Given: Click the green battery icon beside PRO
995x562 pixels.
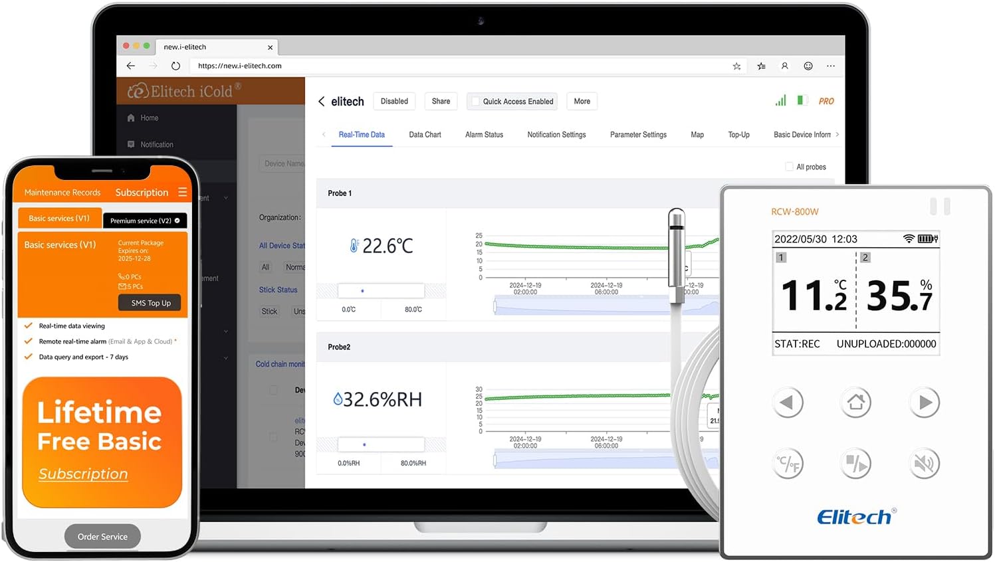Looking at the screenshot, I should 802,100.
